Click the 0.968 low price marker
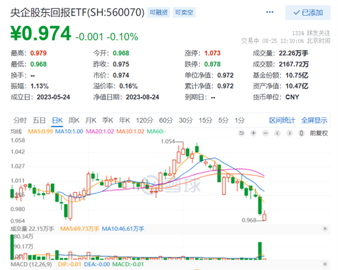 tap(249, 220)
